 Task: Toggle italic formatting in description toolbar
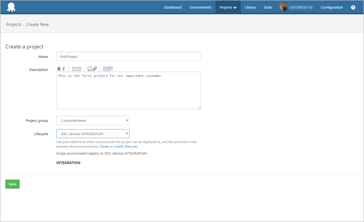[x=64, y=69]
